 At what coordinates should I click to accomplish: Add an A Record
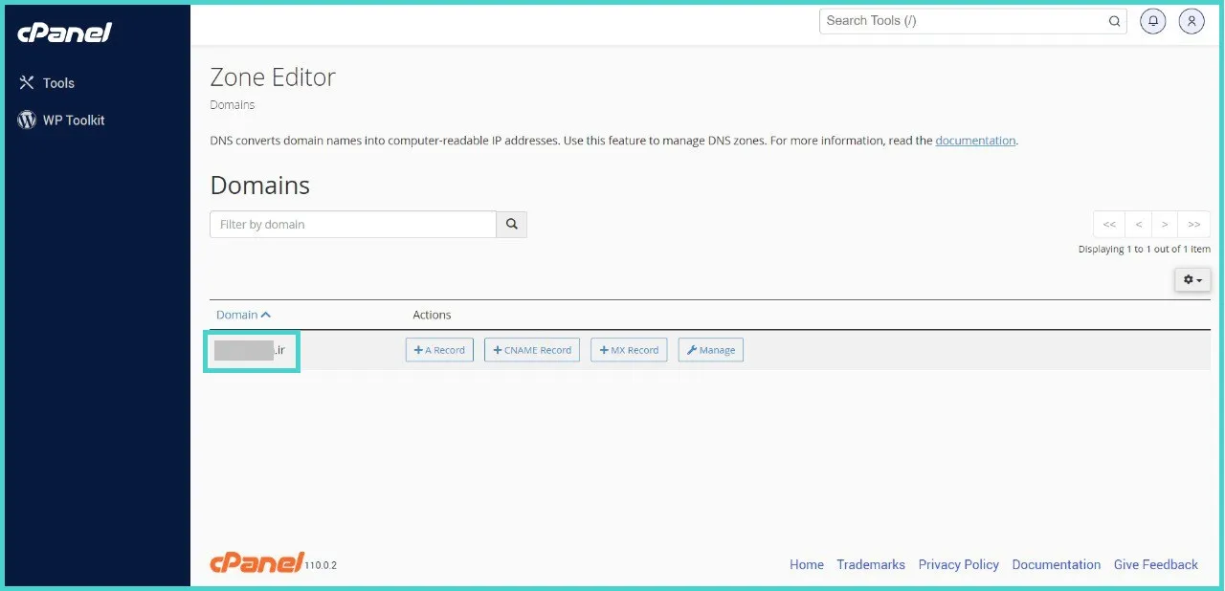click(x=439, y=350)
